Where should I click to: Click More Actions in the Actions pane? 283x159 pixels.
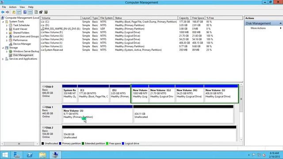coord(258,28)
